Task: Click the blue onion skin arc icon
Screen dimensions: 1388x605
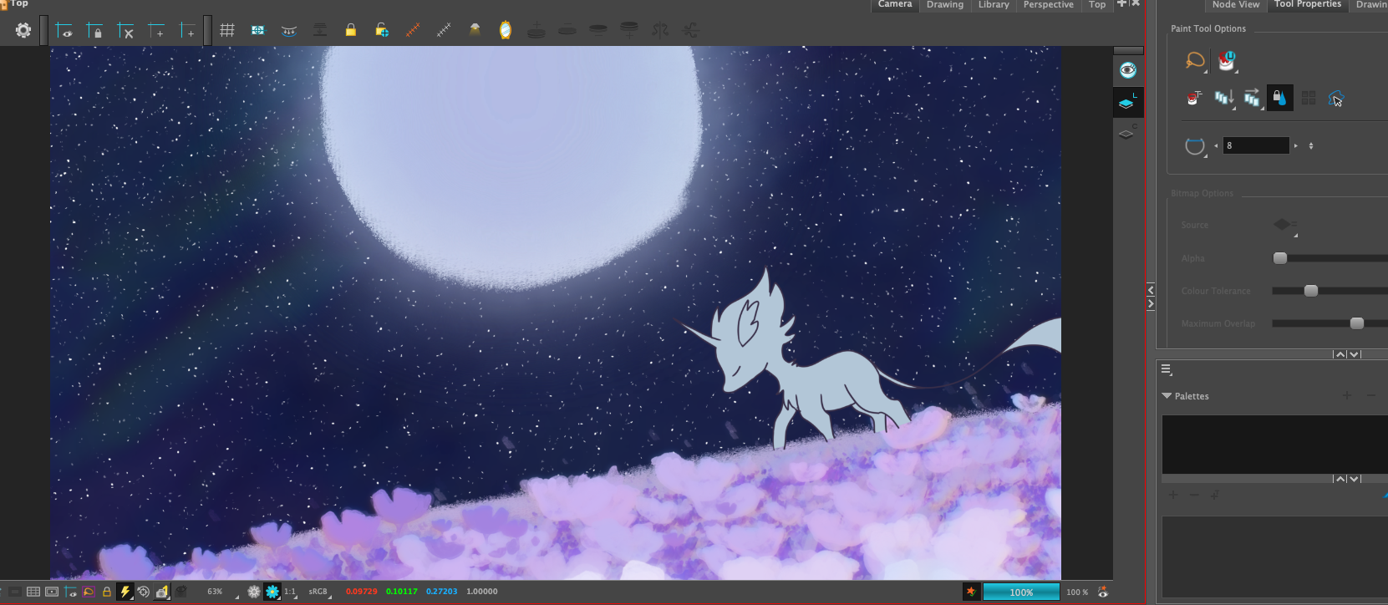Action: (289, 31)
